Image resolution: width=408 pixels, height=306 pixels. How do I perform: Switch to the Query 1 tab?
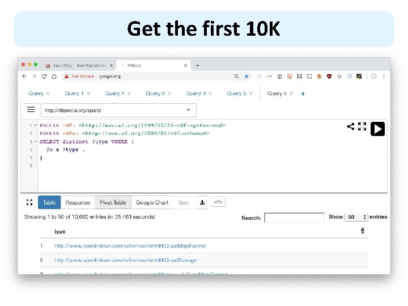tap(74, 93)
